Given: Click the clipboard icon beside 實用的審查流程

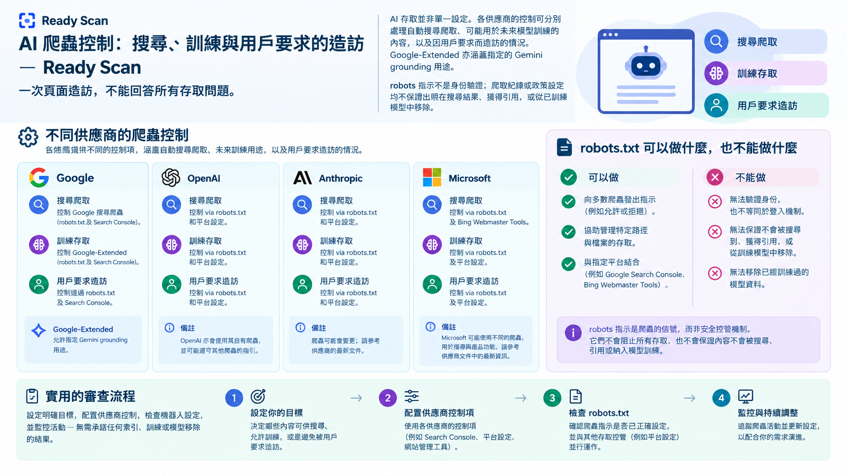Looking at the screenshot, I should 32,396.
